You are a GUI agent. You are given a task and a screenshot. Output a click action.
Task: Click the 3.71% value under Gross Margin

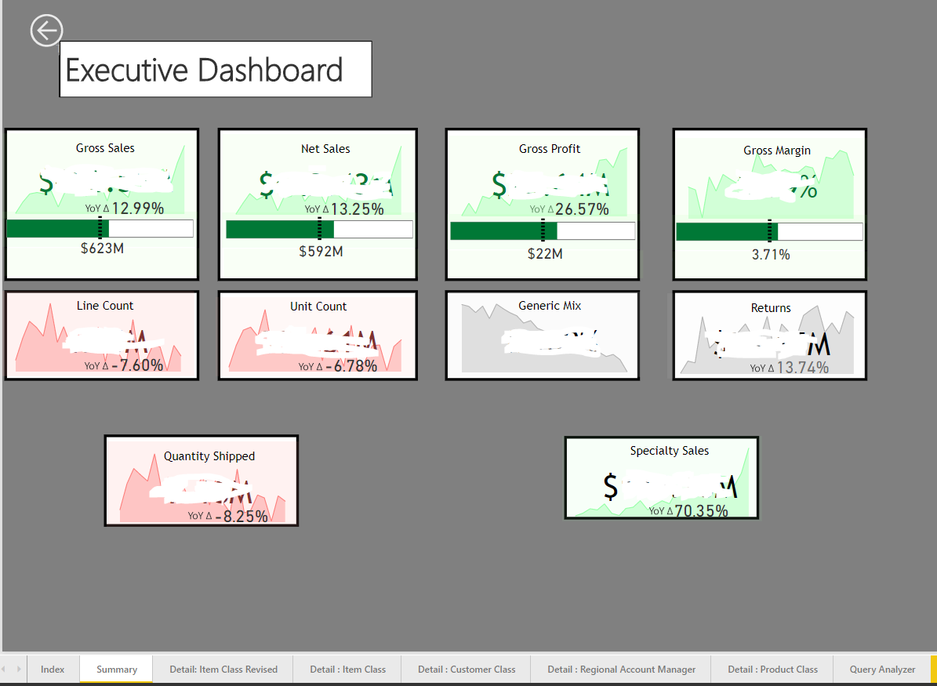point(771,255)
